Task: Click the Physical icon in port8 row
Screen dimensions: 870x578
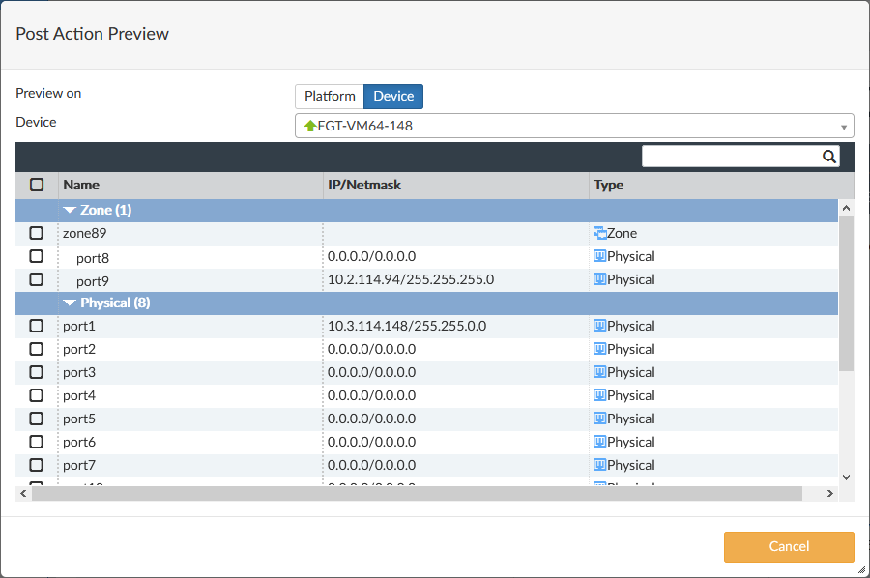Action: pyautogui.click(x=599, y=256)
